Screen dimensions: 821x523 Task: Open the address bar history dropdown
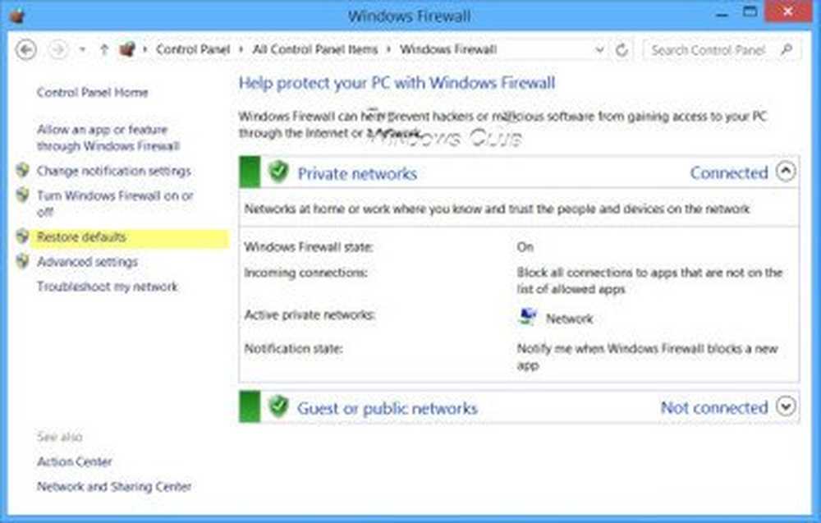coord(600,50)
